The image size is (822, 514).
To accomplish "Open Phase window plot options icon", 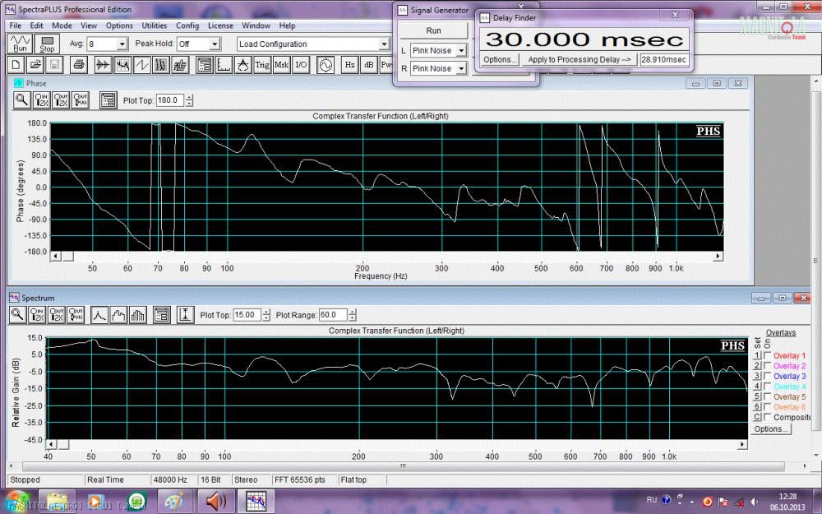I will 108,100.
